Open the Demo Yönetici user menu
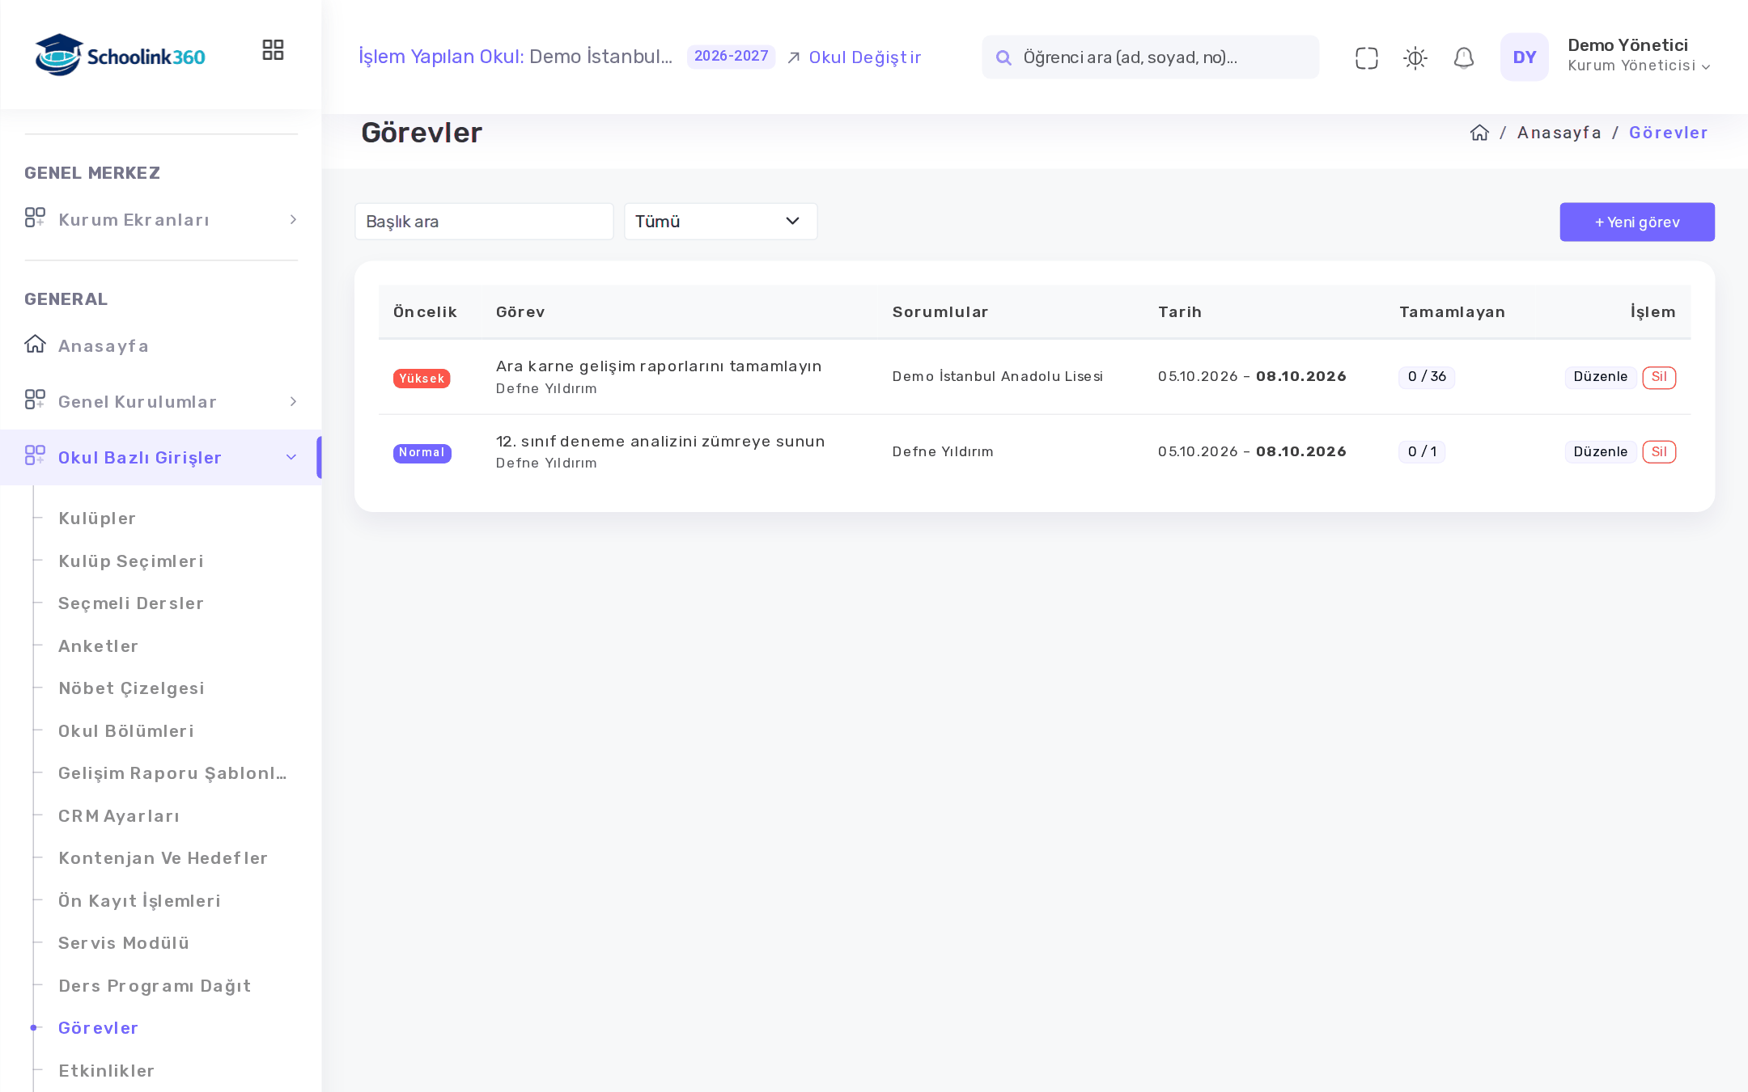Image resolution: width=1748 pixels, height=1092 pixels. pyautogui.click(x=1639, y=55)
